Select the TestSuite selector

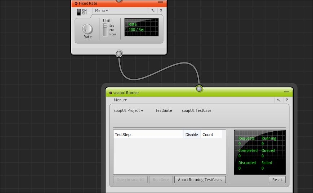click(x=164, y=111)
